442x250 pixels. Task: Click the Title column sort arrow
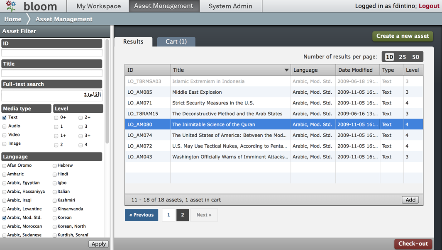click(x=286, y=70)
